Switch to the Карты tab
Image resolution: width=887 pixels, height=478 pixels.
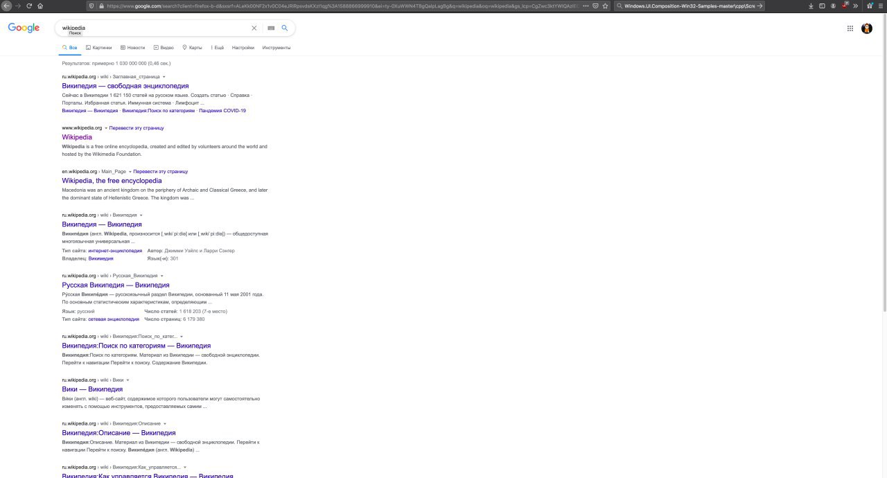point(192,48)
